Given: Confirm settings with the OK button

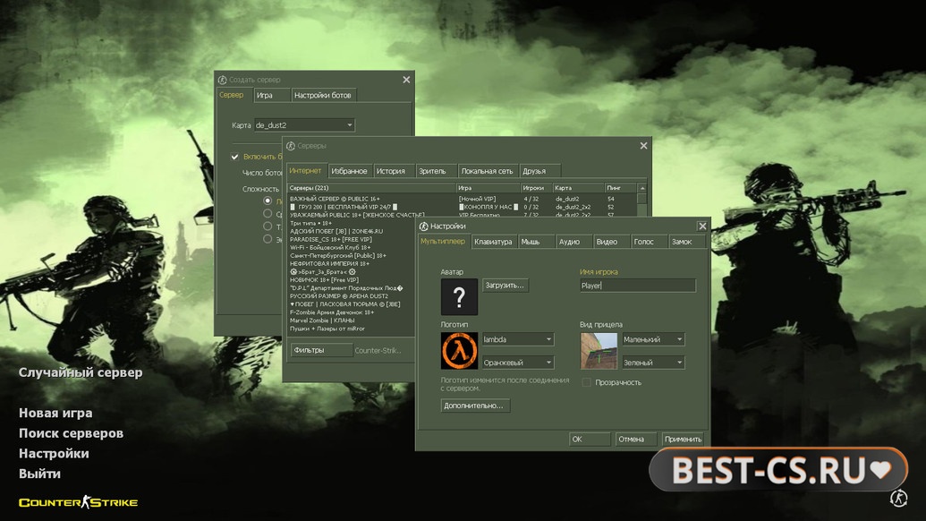Looking at the screenshot, I should pos(590,439).
